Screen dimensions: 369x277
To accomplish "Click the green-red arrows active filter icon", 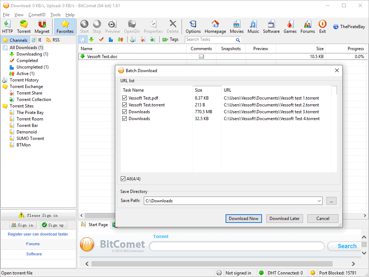I will coord(120,39).
